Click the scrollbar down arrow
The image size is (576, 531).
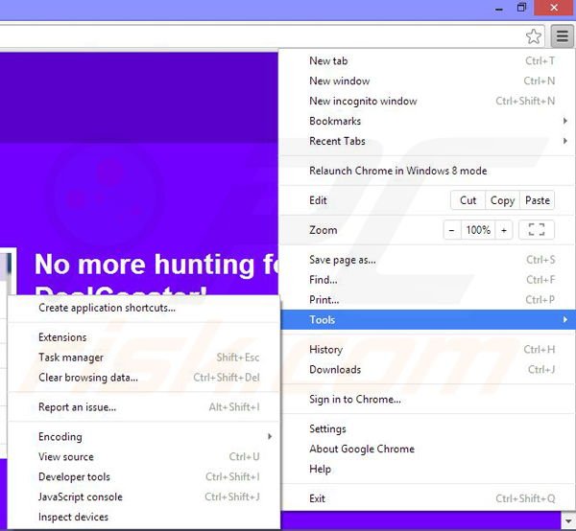click(568, 520)
